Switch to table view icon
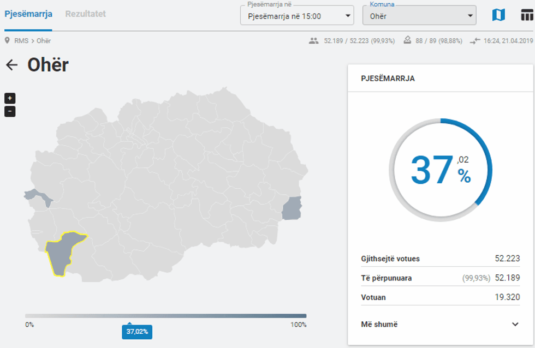 [x=527, y=15]
